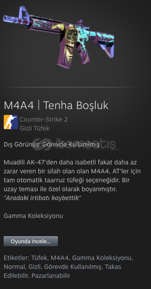Click the italic quote 'Aradaki irtibatı kaybettik'
The width and height of the screenshot is (151, 289).
point(42,198)
